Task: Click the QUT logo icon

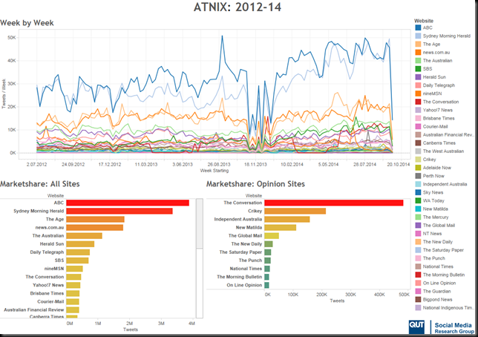Action: pos(416,327)
